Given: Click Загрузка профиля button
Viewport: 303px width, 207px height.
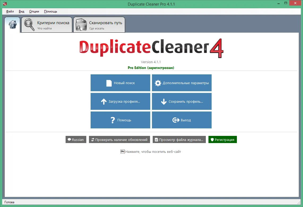Looking at the screenshot, I should 120,101.
